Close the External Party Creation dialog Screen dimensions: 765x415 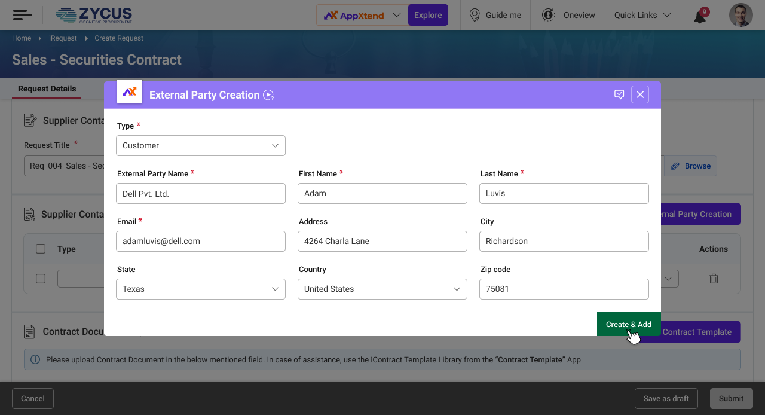coord(640,94)
